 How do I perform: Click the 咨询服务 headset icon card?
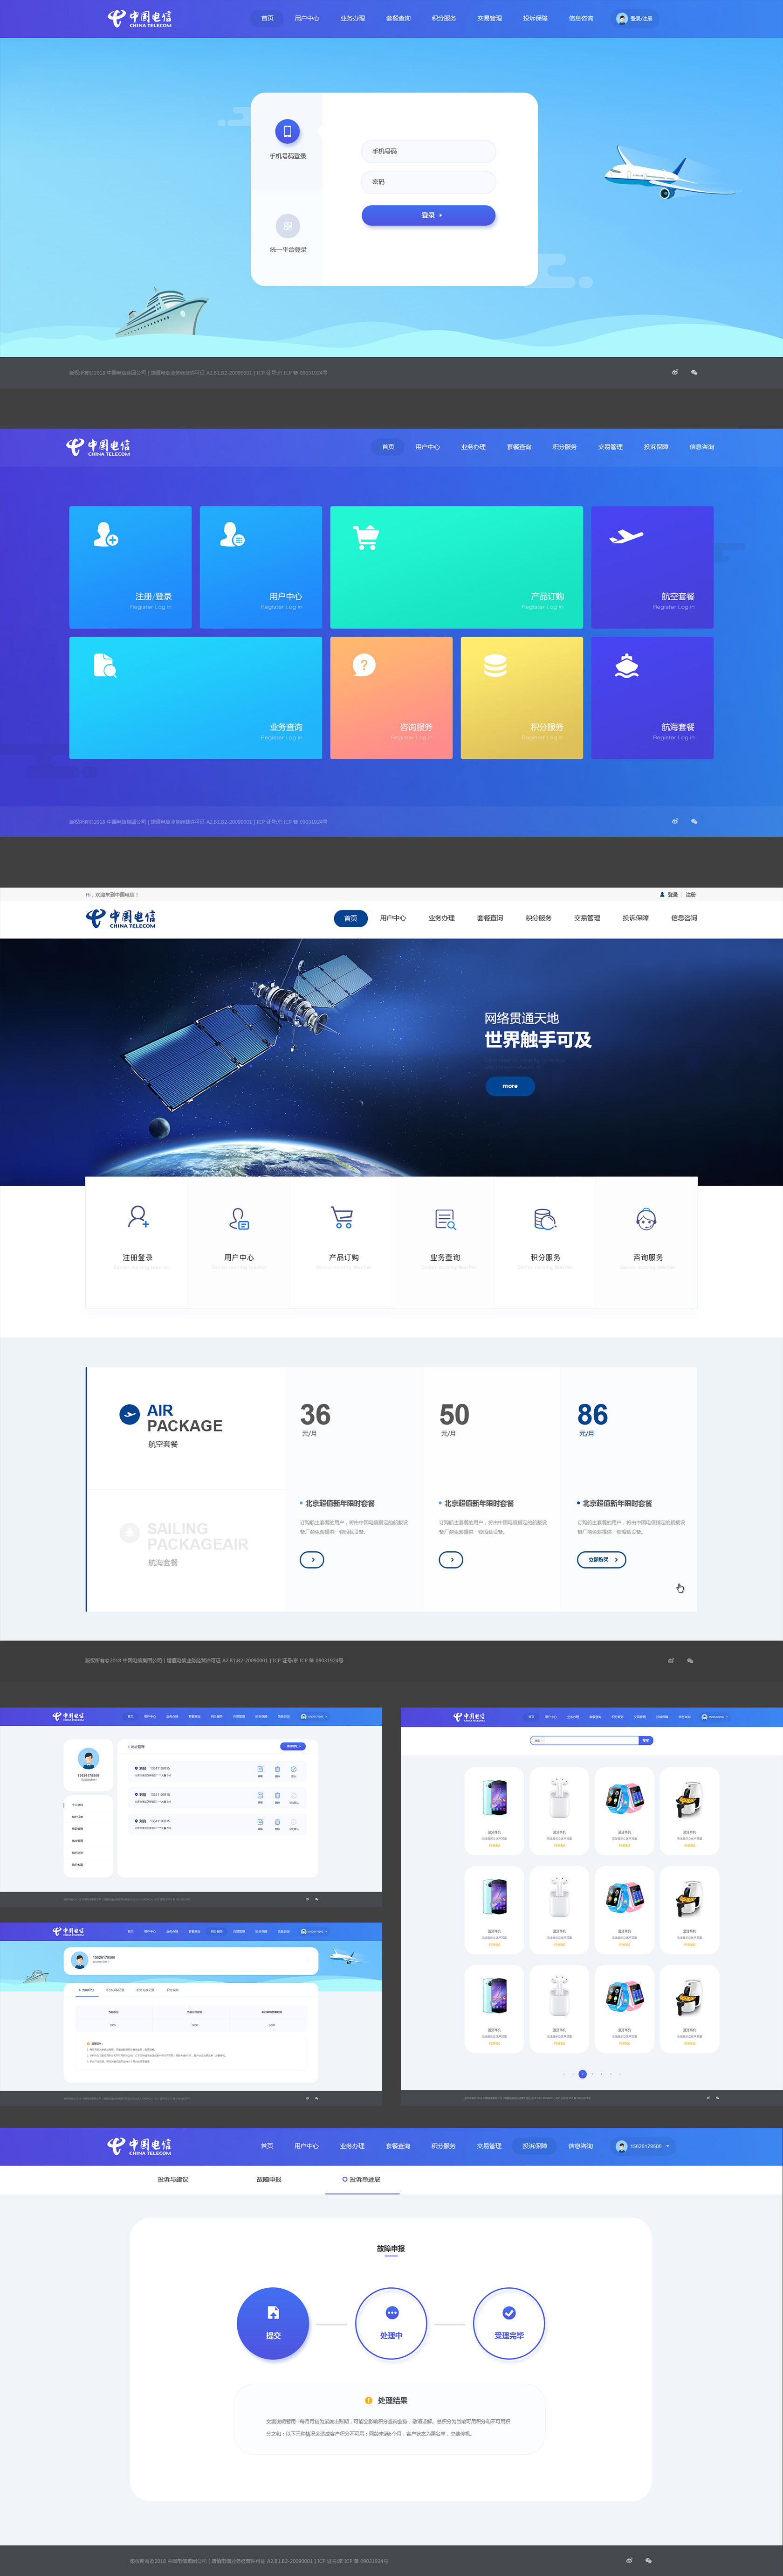click(647, 1242)
